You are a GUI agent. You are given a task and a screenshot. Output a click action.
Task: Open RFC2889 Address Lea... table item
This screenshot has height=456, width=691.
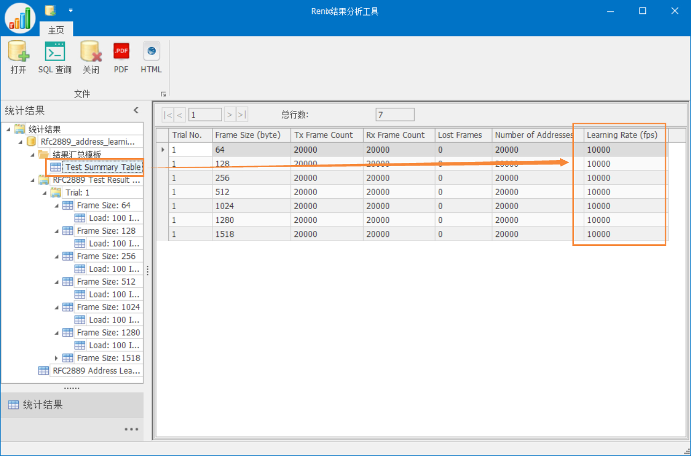[x=97, y=371]
